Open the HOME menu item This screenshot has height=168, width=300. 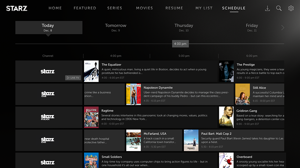coord(55,8)
